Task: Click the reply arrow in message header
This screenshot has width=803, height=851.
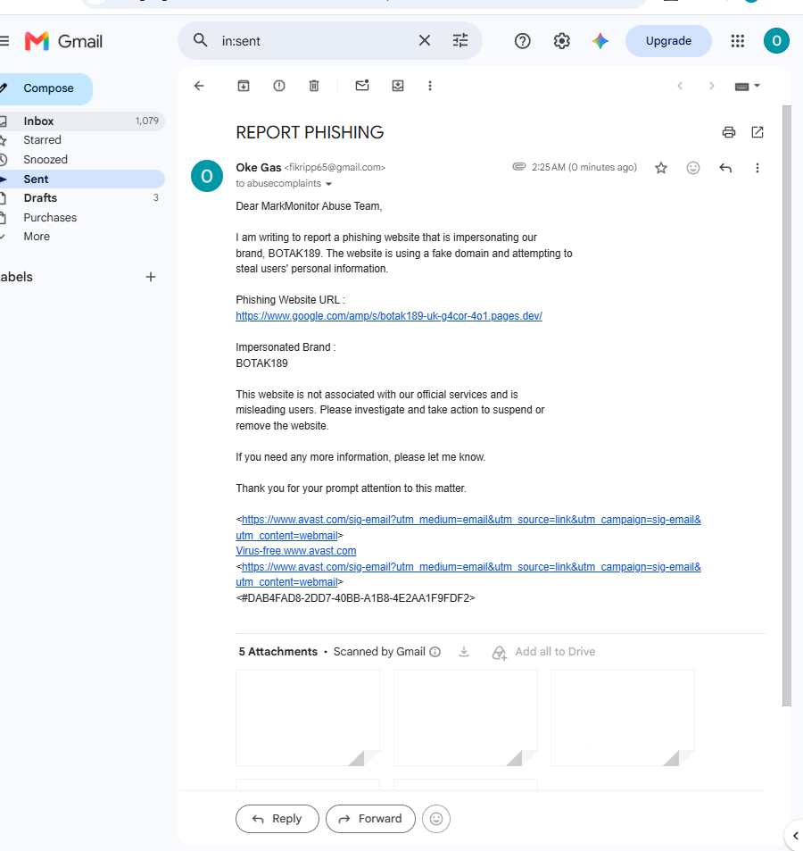Action: pyautogui.click(x=724, y=168)
